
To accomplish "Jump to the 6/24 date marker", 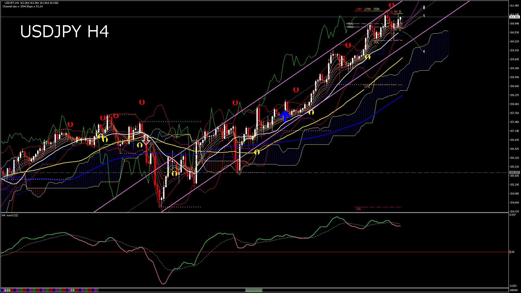I will tap(7, 290).
